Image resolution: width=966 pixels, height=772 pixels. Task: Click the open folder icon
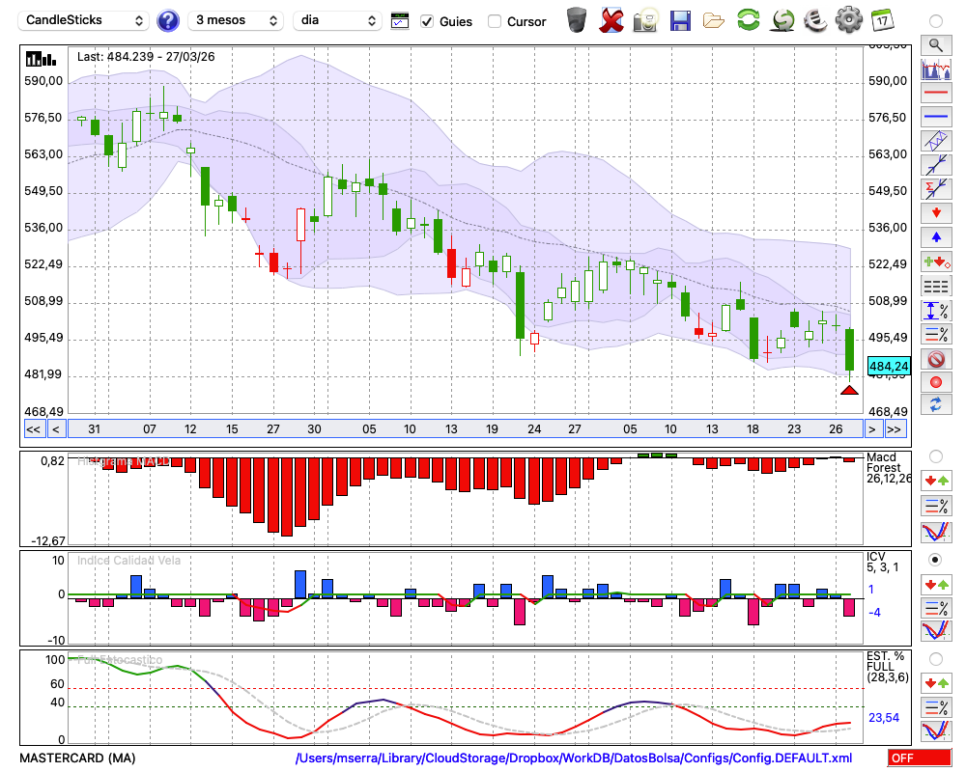tap(714, 19)
